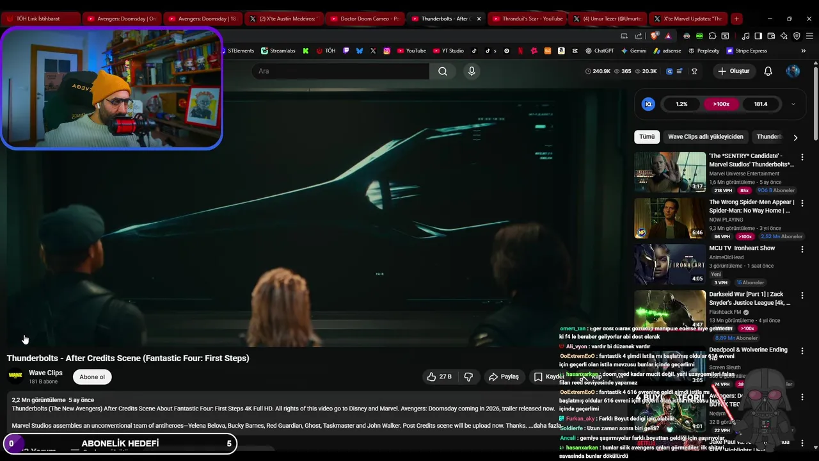This screenshot has height=461, width=819.
Task: Click the Paylaş share button
Action: point(504,376)
